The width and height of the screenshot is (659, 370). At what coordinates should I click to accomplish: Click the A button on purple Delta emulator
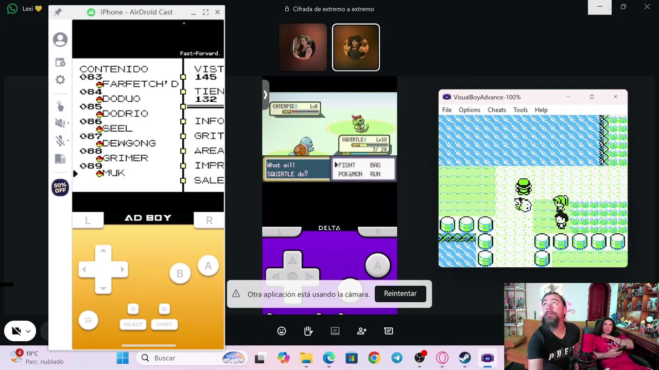(x=377, y=265)
